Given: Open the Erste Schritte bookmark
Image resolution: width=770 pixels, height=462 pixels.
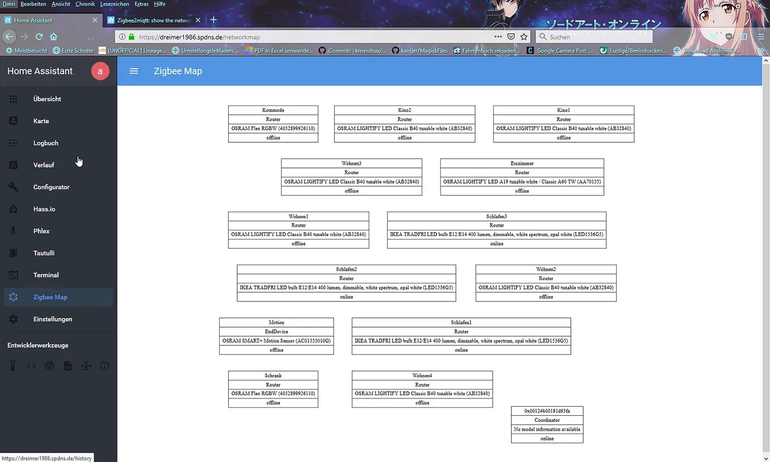Looking at the screenshot, I should [x=73, y=51].
